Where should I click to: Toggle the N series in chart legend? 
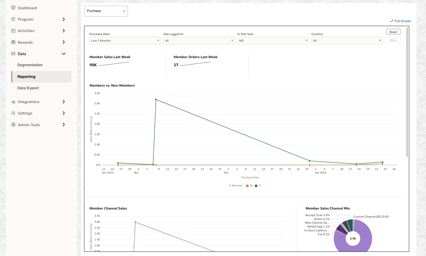click(x=249, y=186)
